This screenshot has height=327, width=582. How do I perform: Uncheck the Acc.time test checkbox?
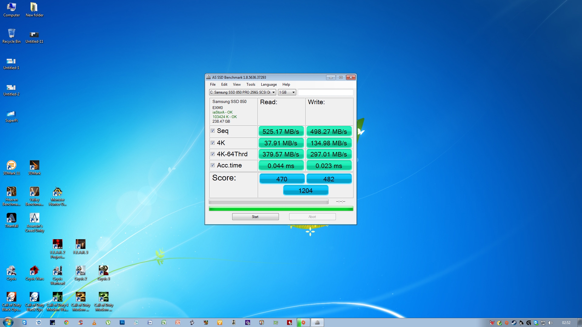tap(212, 165)
